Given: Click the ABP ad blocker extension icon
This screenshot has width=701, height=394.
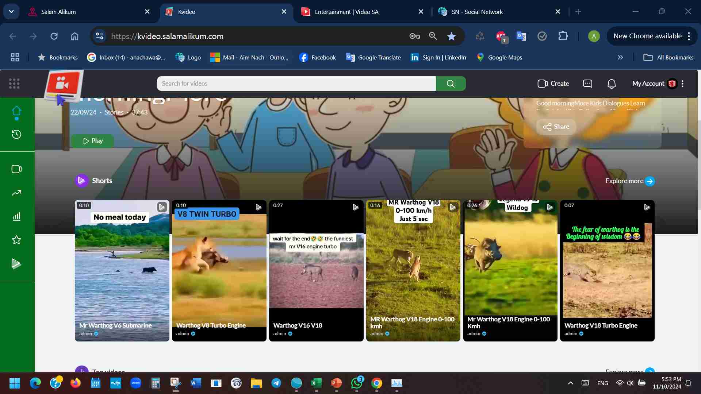Looking at the screenshot, I should (x=501, y=36).
